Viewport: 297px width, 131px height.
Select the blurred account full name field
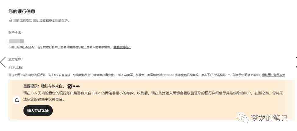(x=16, y=41)
